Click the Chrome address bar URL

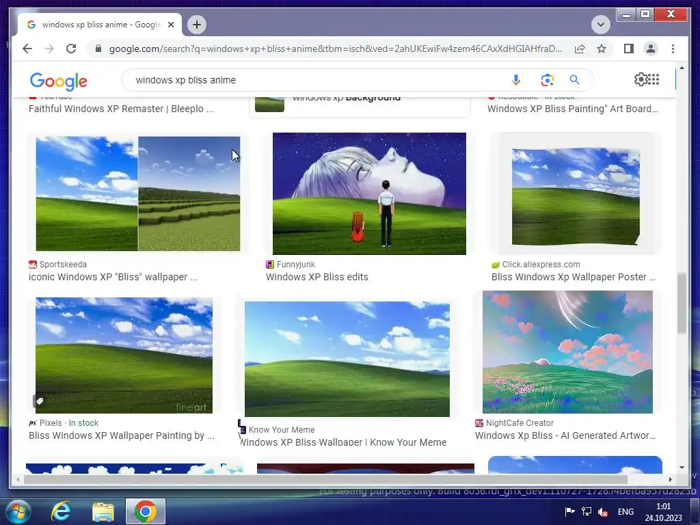(335, 49)
